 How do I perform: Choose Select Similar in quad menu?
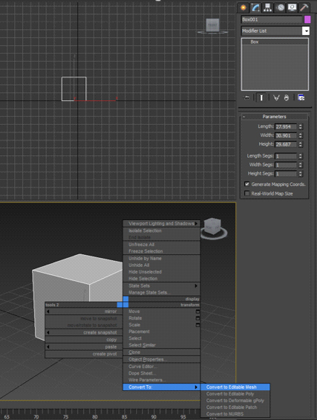[161, 345]
